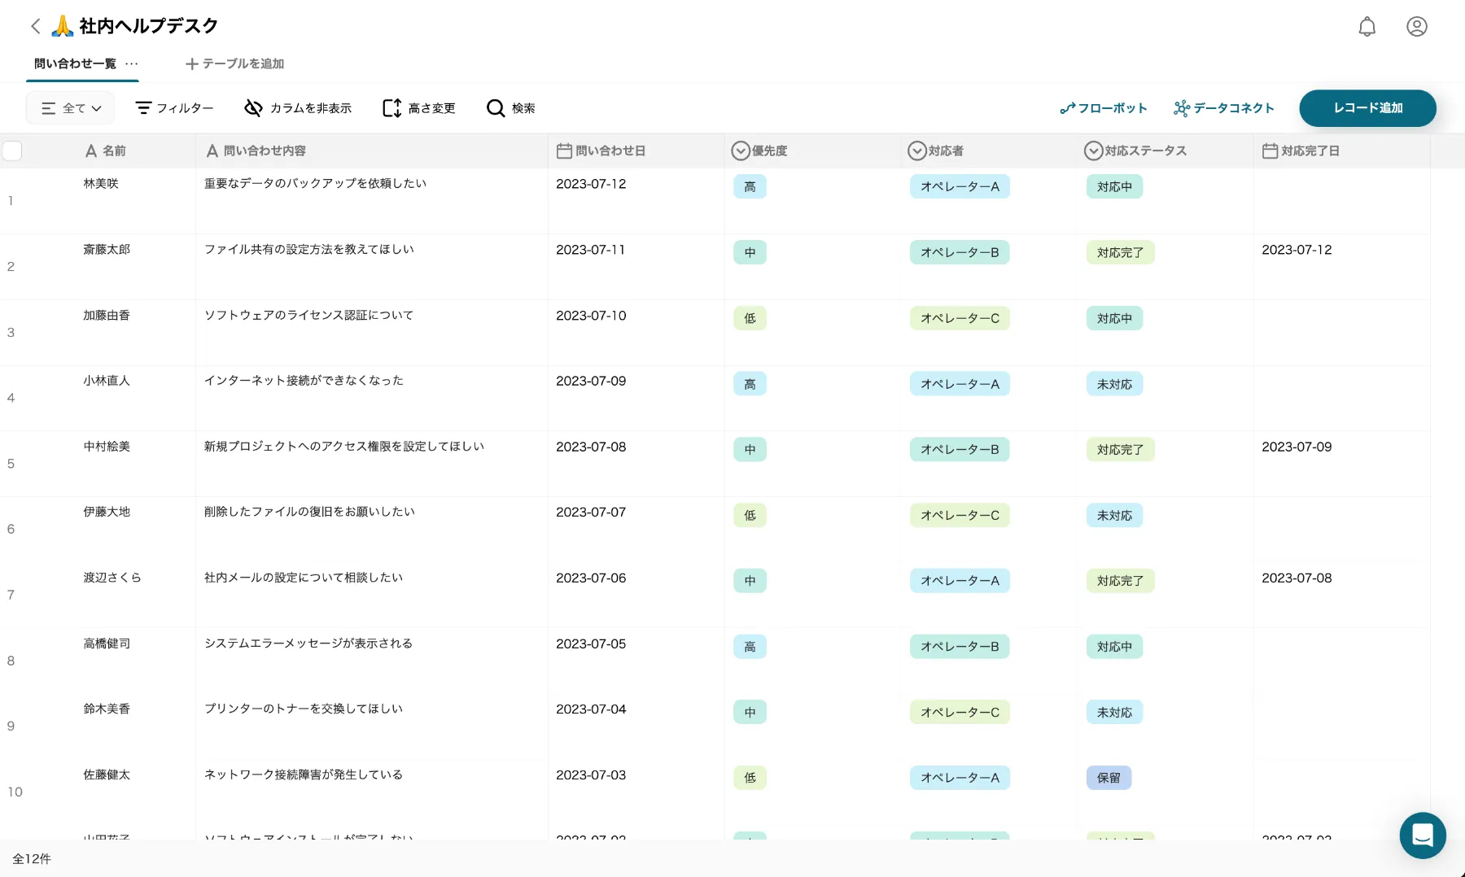Open the フローボット link
1465x877 pixels.
coord(1103,108)
